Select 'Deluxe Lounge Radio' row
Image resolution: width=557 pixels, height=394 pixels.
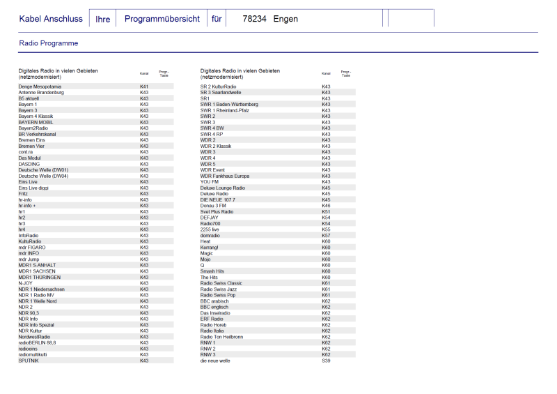(x=278, y=188)
